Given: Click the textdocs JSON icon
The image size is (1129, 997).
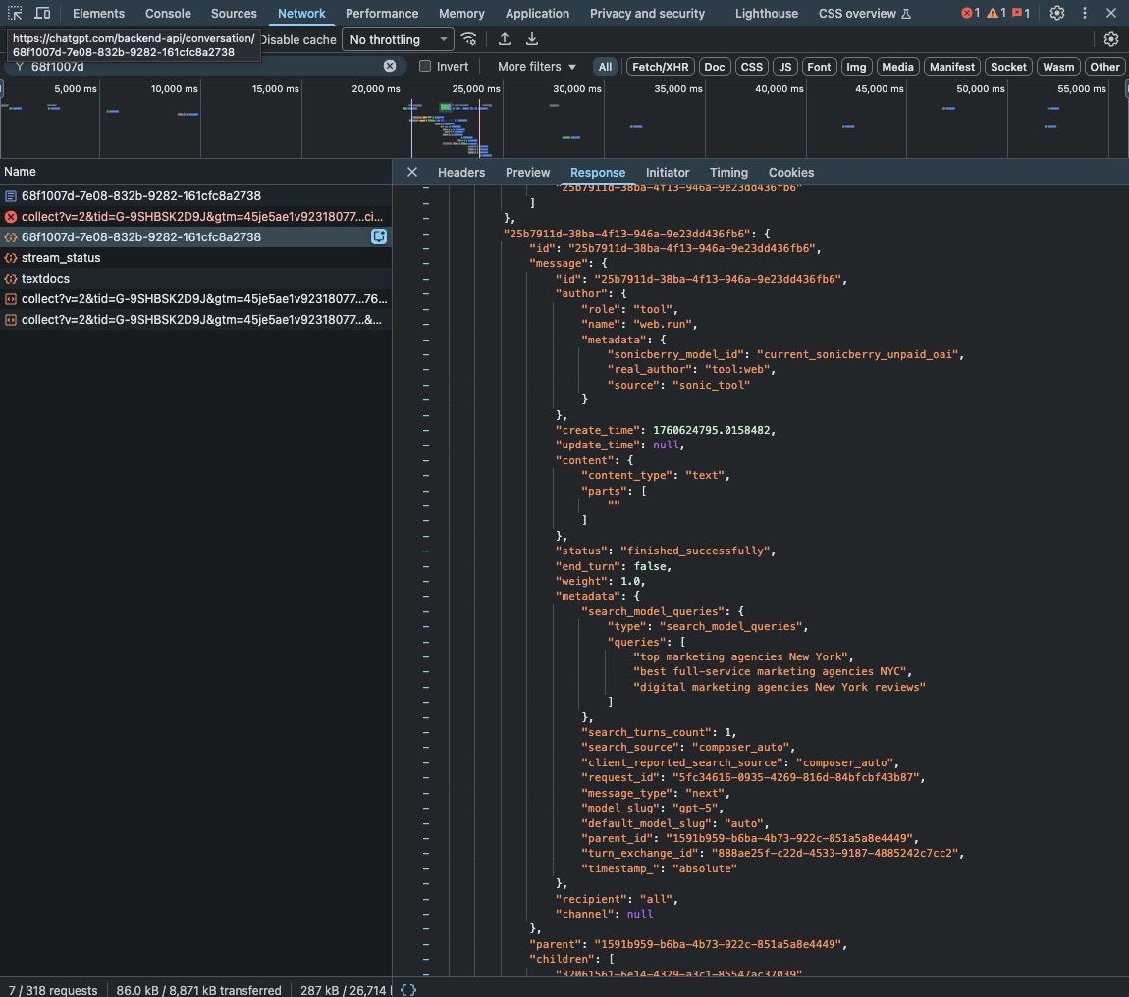Looking at the screenshot, I should click(11, 279).
